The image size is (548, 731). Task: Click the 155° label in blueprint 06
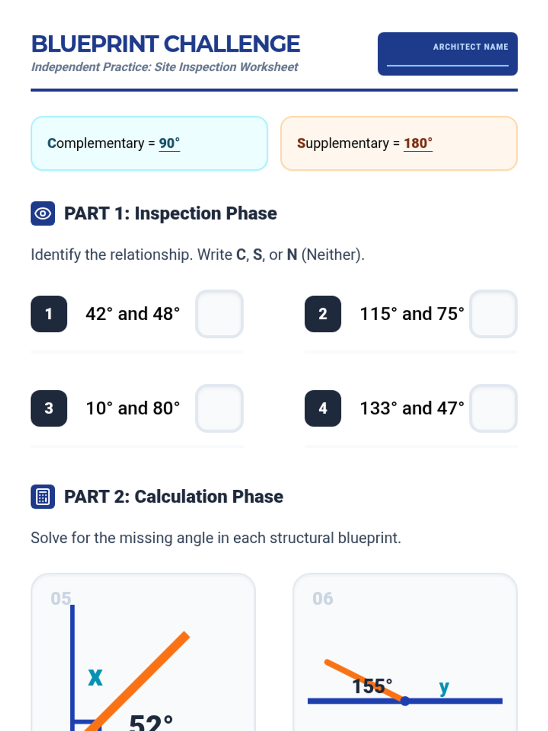click(x=372, y=686)
